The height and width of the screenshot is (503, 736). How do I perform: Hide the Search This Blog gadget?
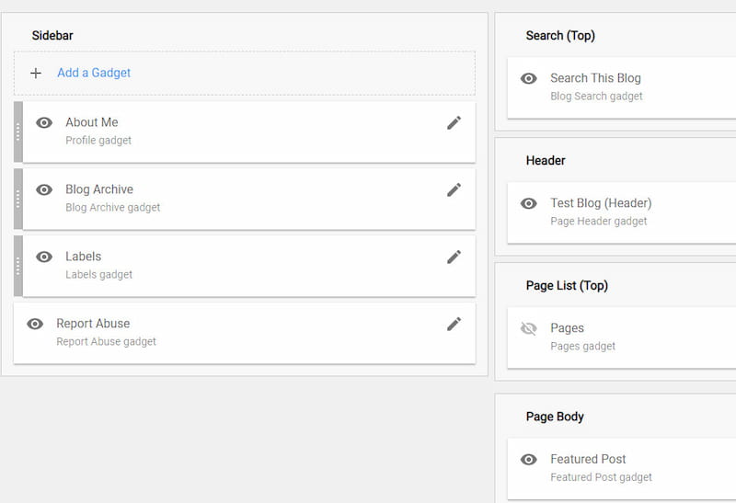tap(528, 79)
